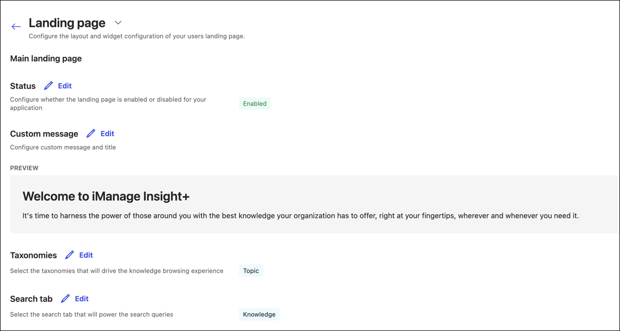Select the Topic taxonomy chip
This screenshot has height=331, width=620.
251,271
